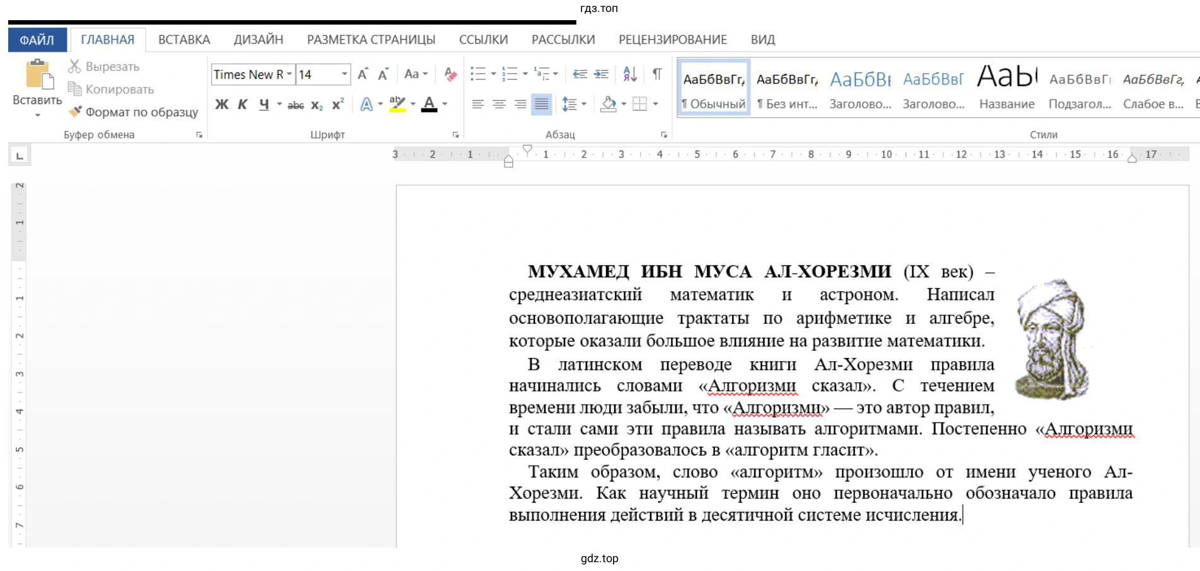Apply the Слабое выделение style
This screenshot has width=1200, height=571.
coord(1153,88)
